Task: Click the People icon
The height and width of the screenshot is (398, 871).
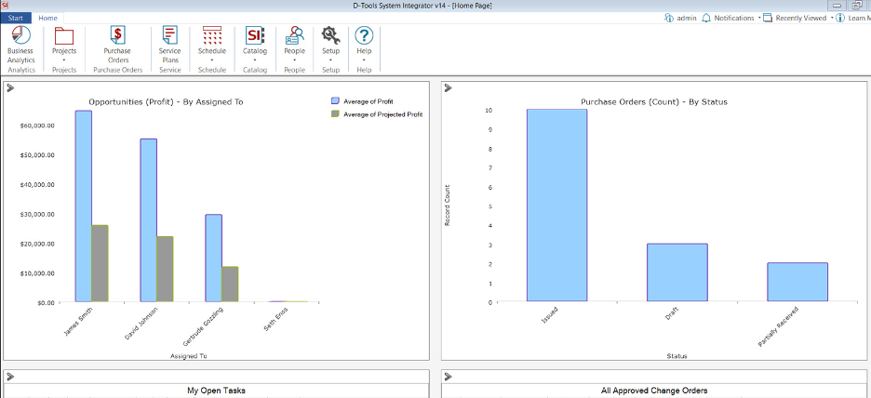Action: [294, 35]
